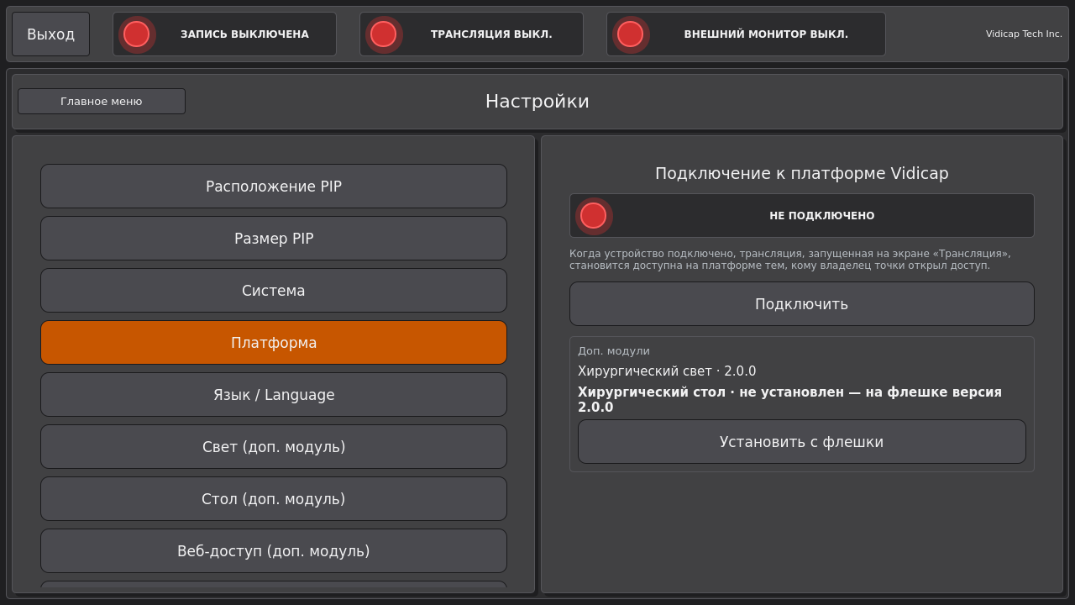Click the Подключить button
This screenshot has width=1075, height=605.
point(802,303)
